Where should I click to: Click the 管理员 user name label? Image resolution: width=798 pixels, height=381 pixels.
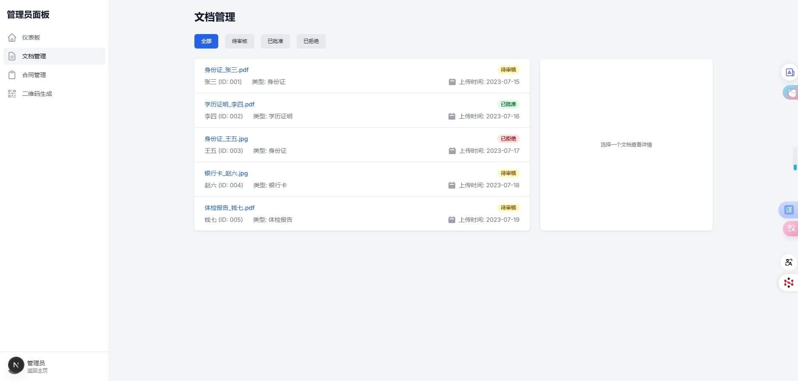[36, 363]
